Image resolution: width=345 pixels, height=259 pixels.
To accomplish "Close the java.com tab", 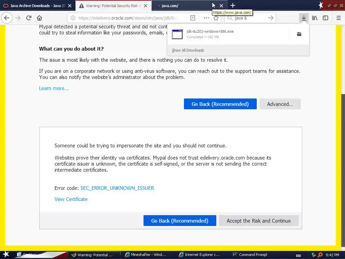I will 221,6.
